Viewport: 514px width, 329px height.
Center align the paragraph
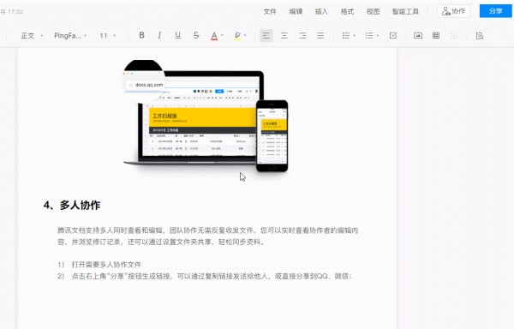(284, 35)
